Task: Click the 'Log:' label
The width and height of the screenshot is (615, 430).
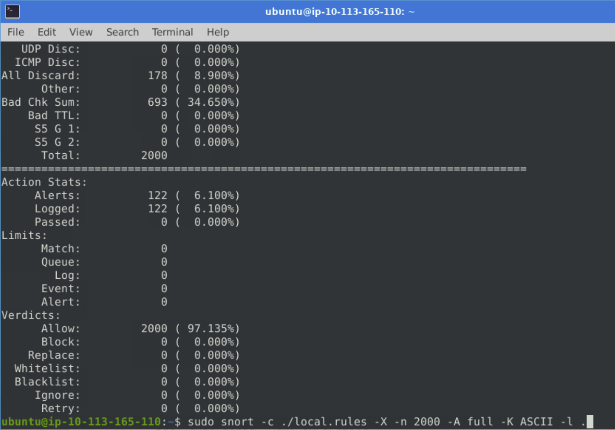Action: [x=67, y=275]
